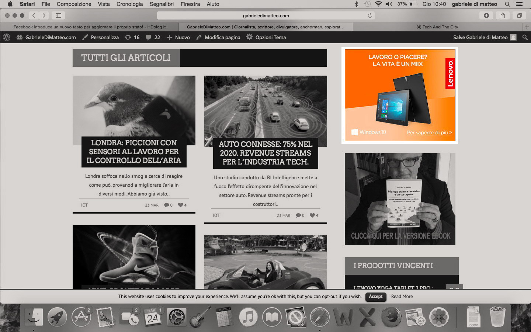Screen dimensions: 531x332
Task: Open the Composizione menu
Action: [x=74, y=4]
